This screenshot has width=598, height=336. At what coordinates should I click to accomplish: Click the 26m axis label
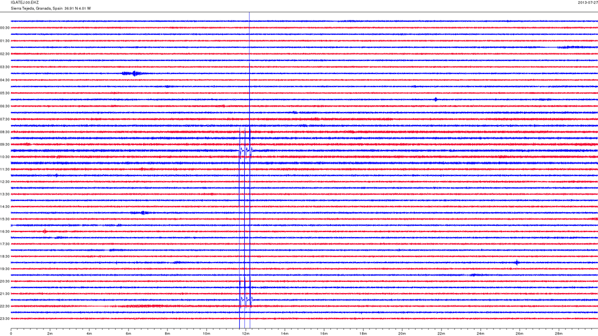pos(520,334)
